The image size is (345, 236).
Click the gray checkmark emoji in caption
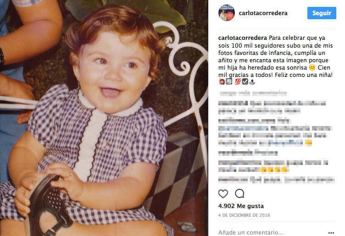(245, 82)
